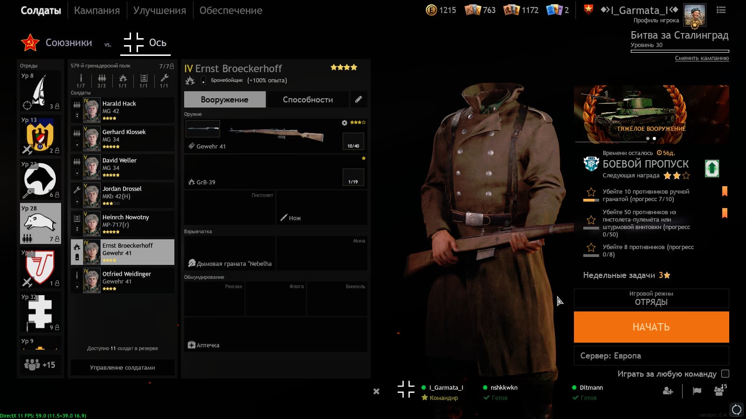Open the Gewehr 41 gear settings icon
The height and width of the screenshot is (419, 746).
pyautogui.click(x=344, y=123)
